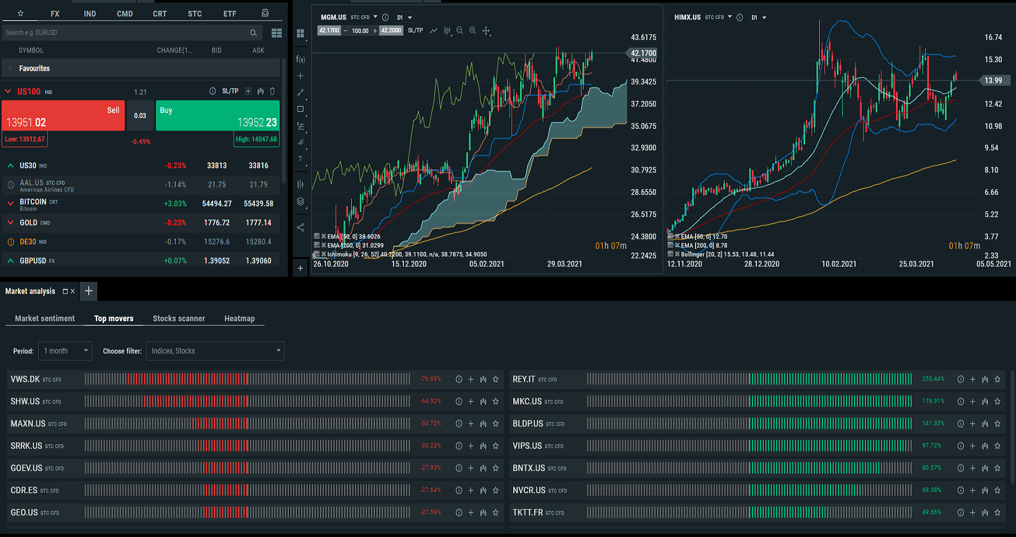Open US100 instrument info icon
The width and height of the screenshot is (1016, 537).
[213, 91]
